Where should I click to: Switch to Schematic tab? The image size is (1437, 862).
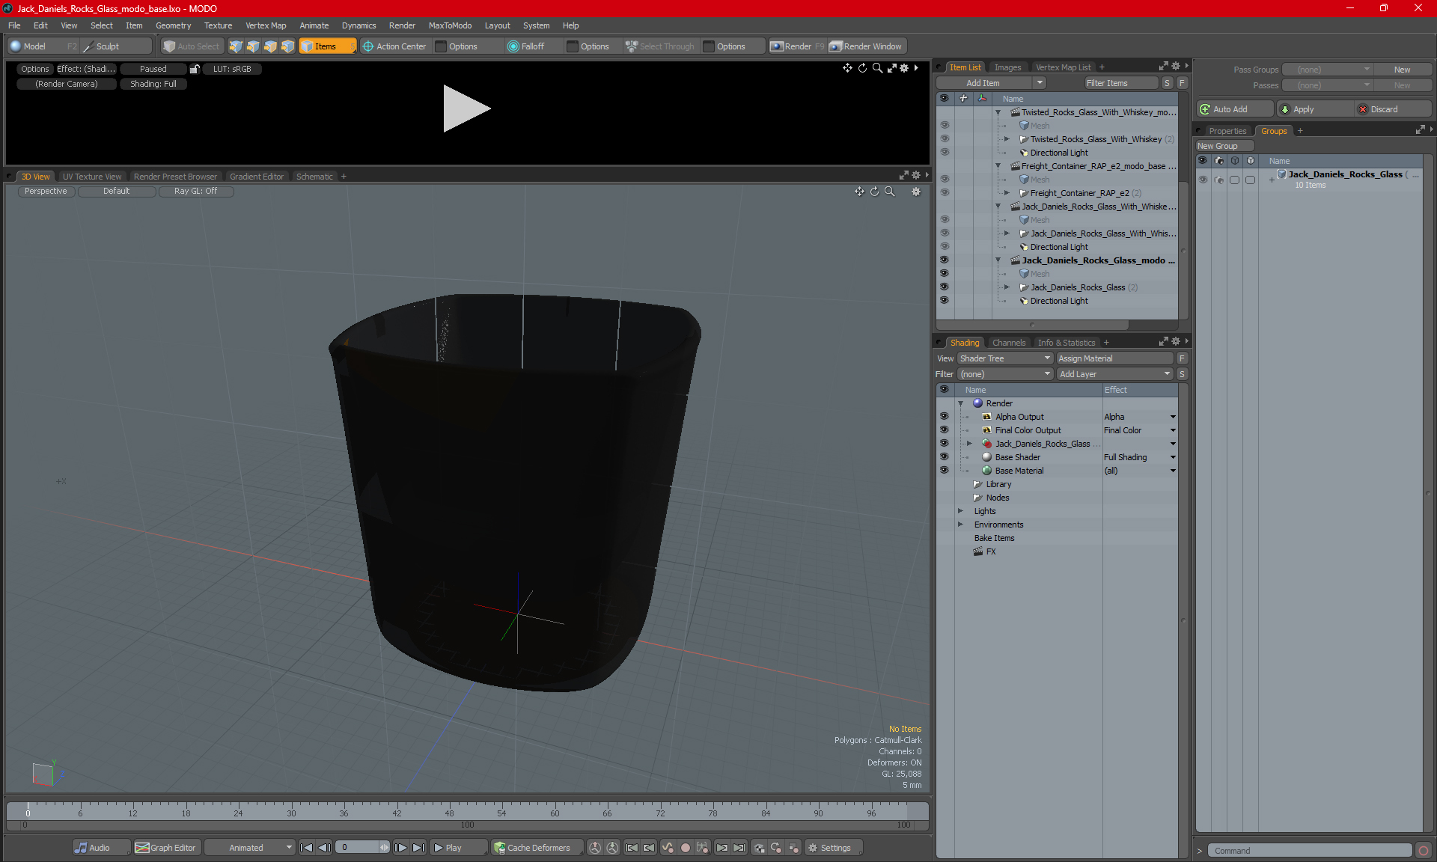314,177
